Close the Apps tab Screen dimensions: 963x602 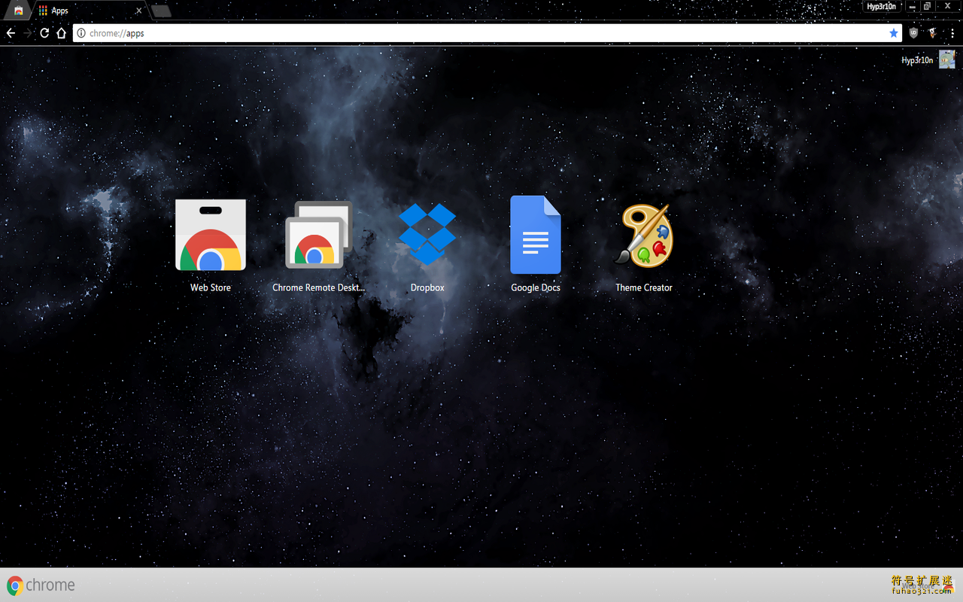[x=138, y=11]
